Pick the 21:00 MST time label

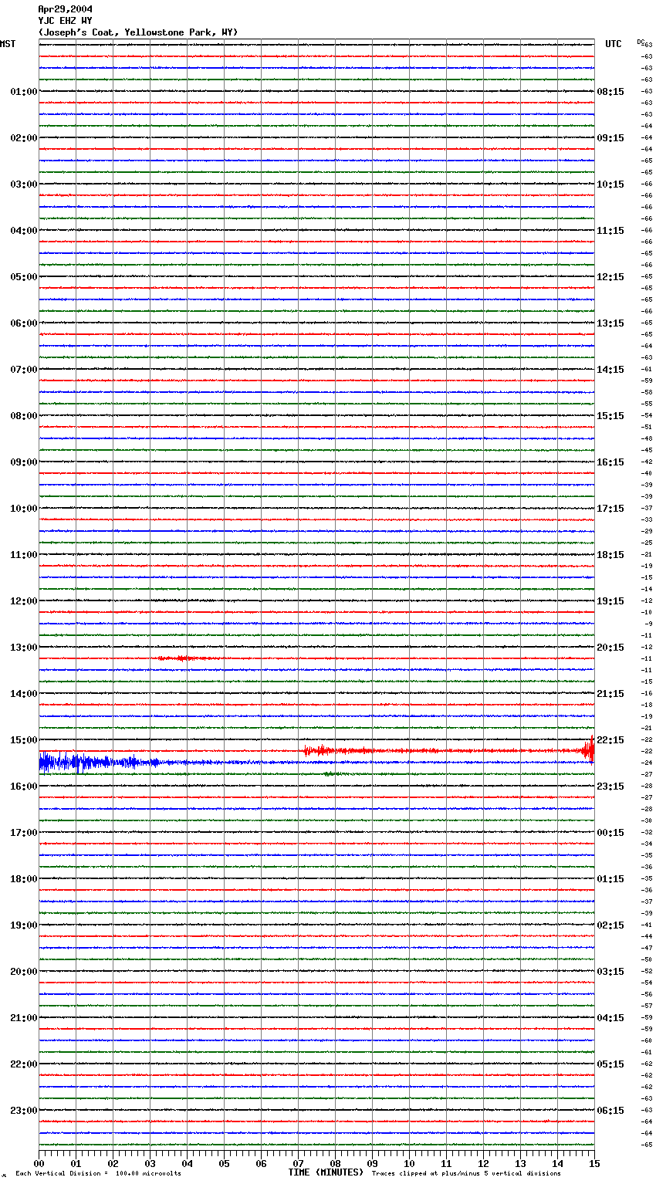(24, 1018)
